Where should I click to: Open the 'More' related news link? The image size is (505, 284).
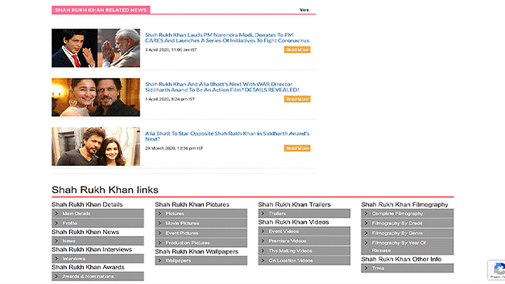point(304,10)
